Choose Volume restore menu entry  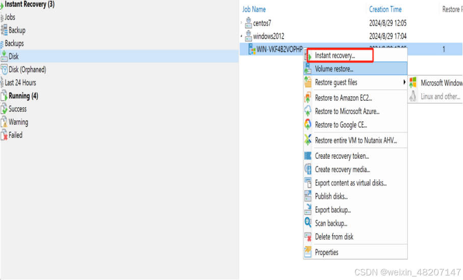click(x=355, y=69)
